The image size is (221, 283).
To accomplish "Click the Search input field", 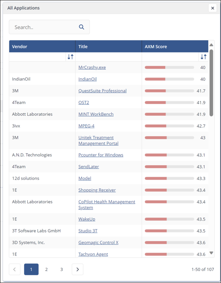I will [x=44, y=27].
